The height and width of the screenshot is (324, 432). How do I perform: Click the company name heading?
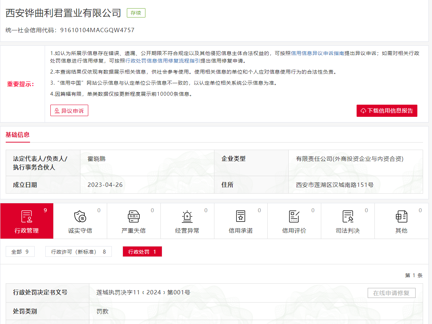point(64,13)
